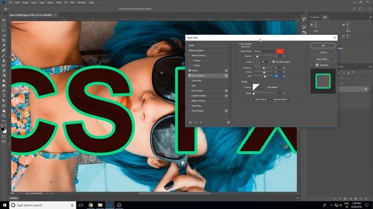
Task: Open the Info panel flyout menu
Action: pos(371,17)
